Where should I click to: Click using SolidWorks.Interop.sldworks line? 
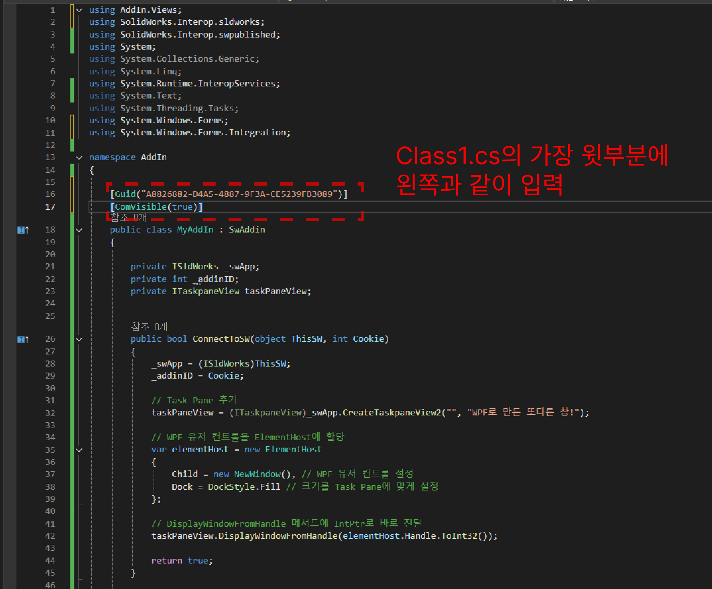[x=177, y=22]
